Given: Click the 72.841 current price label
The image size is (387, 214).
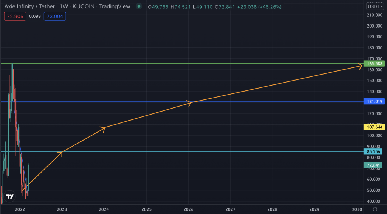Looking at the screenshot, I should point(373,165).
